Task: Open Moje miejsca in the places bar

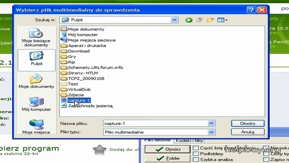Action: tap(36, 126)
